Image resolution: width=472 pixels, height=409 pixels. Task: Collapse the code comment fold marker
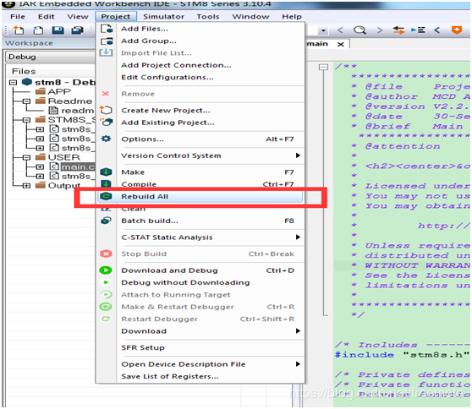coord(323,67)
